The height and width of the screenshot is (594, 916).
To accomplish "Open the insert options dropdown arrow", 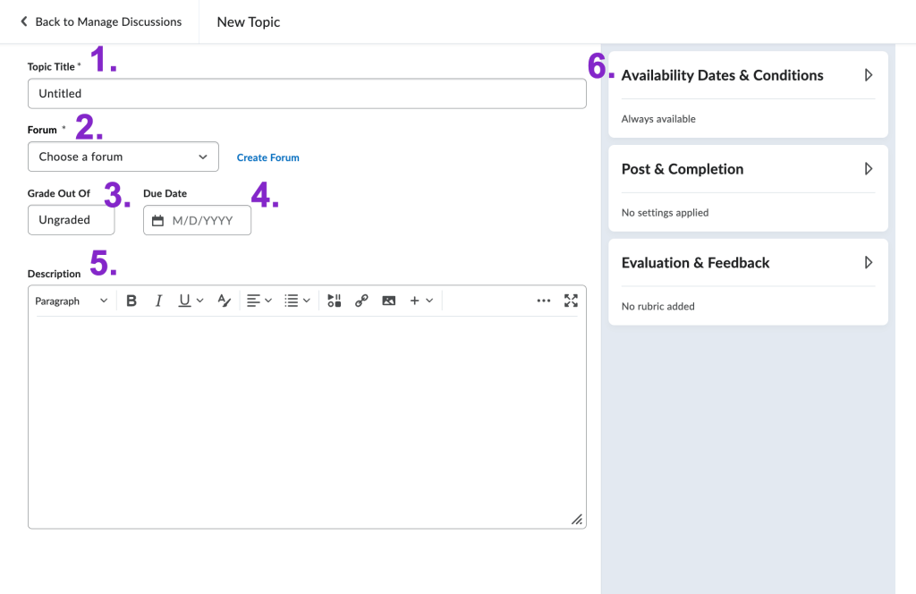I will click(x=429, y=301).
